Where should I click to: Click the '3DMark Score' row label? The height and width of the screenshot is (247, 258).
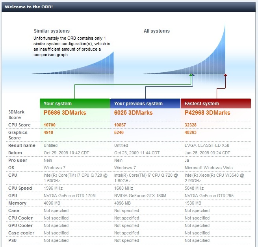click(x=16, y=115)
